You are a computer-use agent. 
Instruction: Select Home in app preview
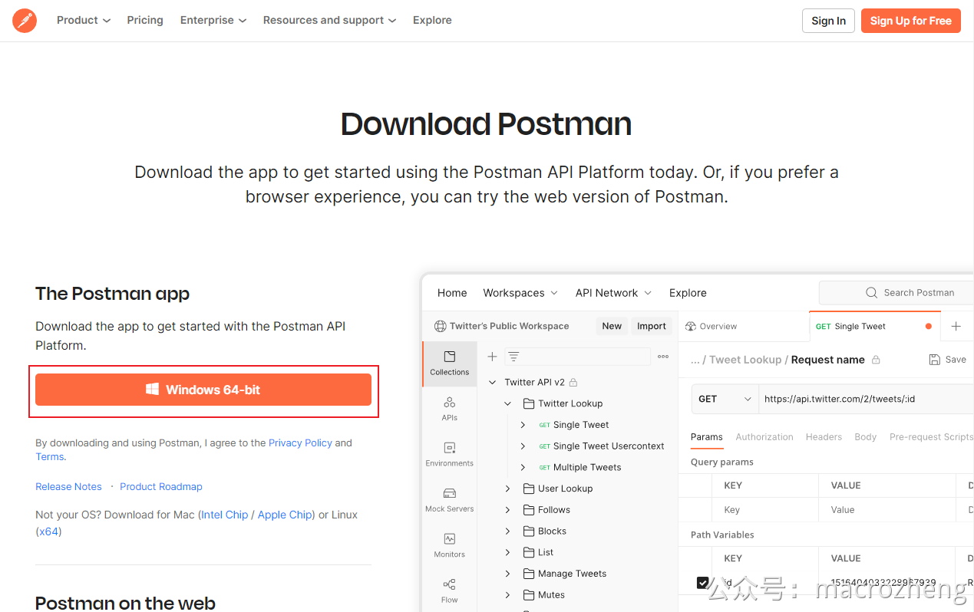[452, 293]
